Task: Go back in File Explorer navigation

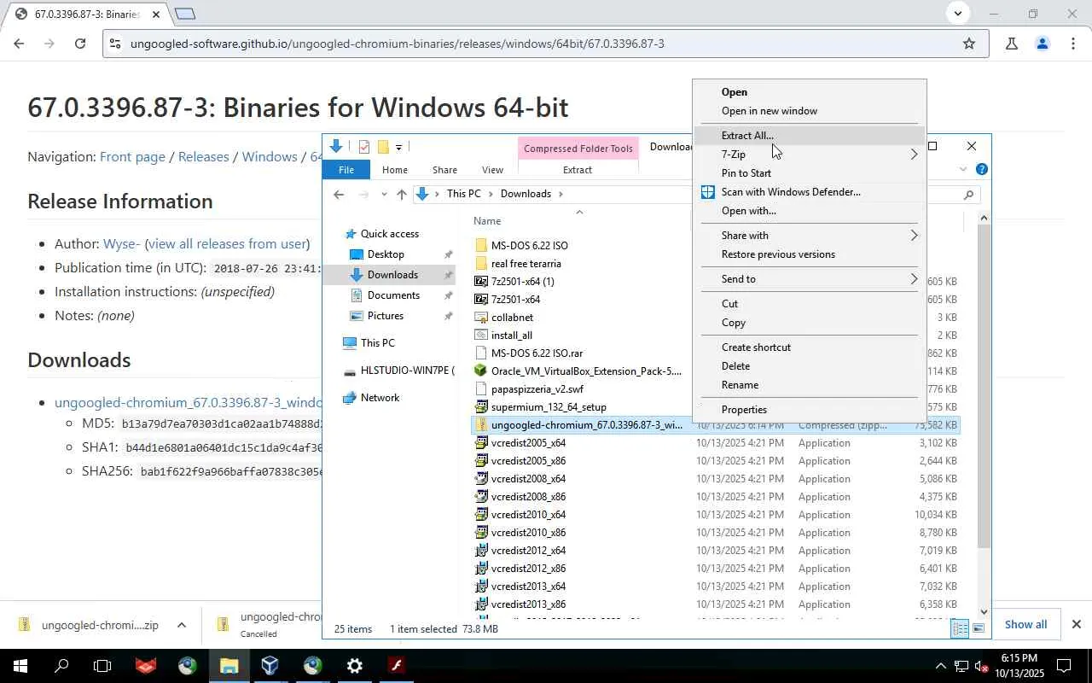Action: (x=339, y=195)
